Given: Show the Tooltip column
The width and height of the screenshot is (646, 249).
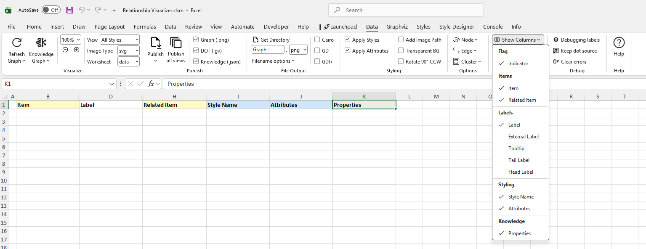Looking at the screenshot, I should pyautogui.click(x=521, y=148).
